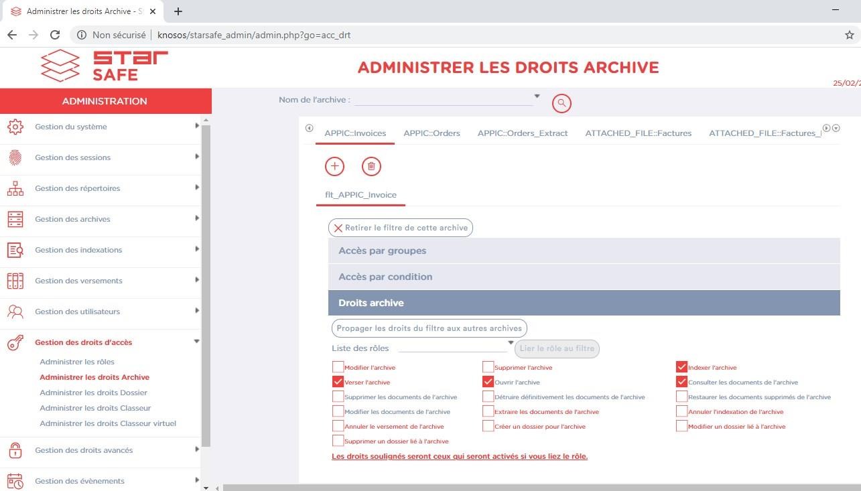This screenshot has height=491, width=861.
Task: Click the users icon for Gestion des utilisateurs
Action: [15, 311]
